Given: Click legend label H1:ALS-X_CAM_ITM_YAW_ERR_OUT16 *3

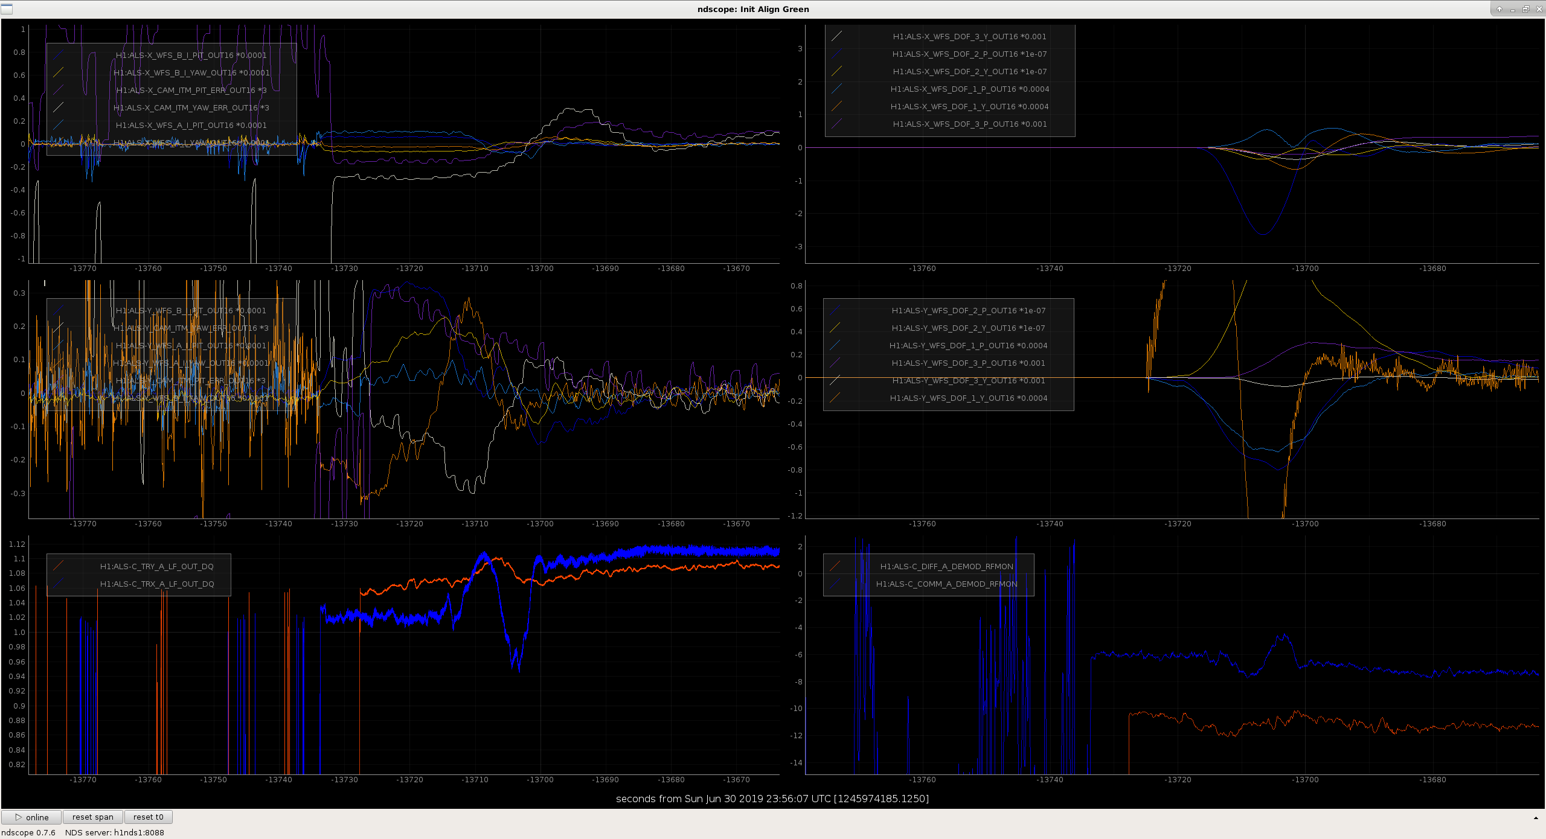Looking at the screenshot, I should (191, 107).
